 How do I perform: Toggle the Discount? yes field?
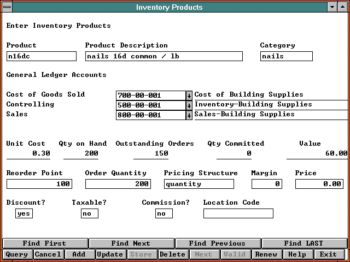24,213
